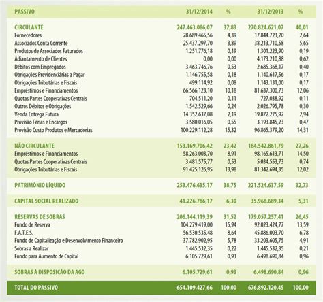Click value 45.886.003,70 for F.A.T.E.S.

pyautogui.click(x=269, y=233)
